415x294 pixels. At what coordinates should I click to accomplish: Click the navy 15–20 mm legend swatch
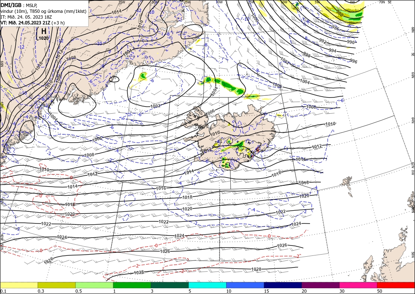coord(283,285)
